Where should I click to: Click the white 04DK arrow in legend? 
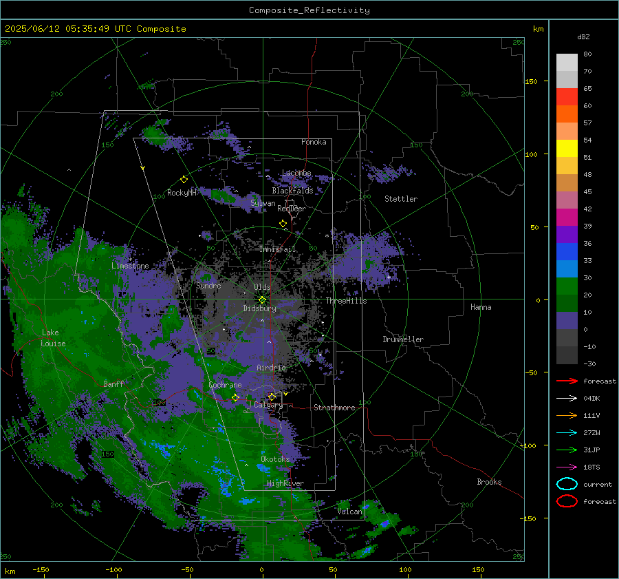coord(567,398)
